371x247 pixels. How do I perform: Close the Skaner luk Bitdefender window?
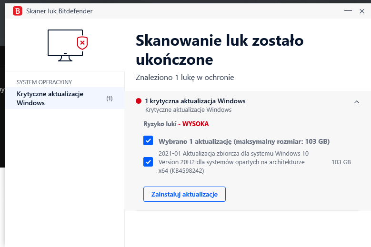pos(362,11)
